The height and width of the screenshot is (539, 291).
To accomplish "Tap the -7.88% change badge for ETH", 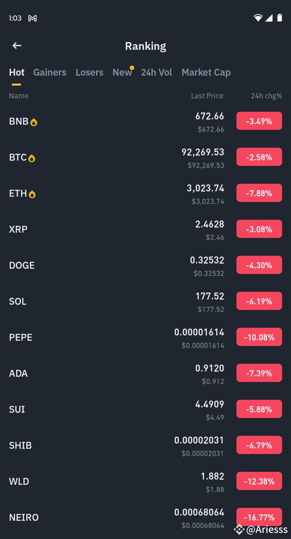I will [x=259, y=193].
